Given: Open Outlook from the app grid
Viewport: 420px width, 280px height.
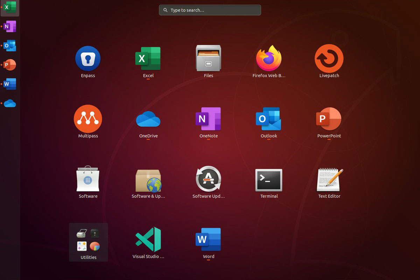Looking at the screenshot, I should click(x=269, y=119).
